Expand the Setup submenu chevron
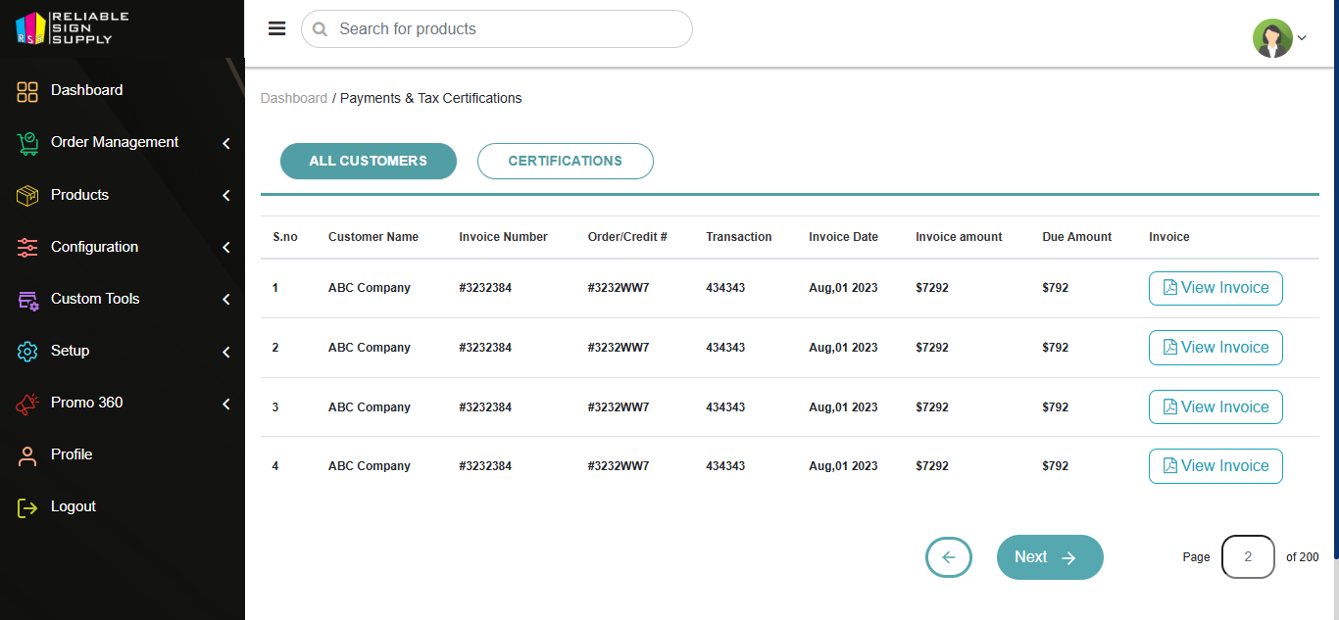 click(226, 351)
